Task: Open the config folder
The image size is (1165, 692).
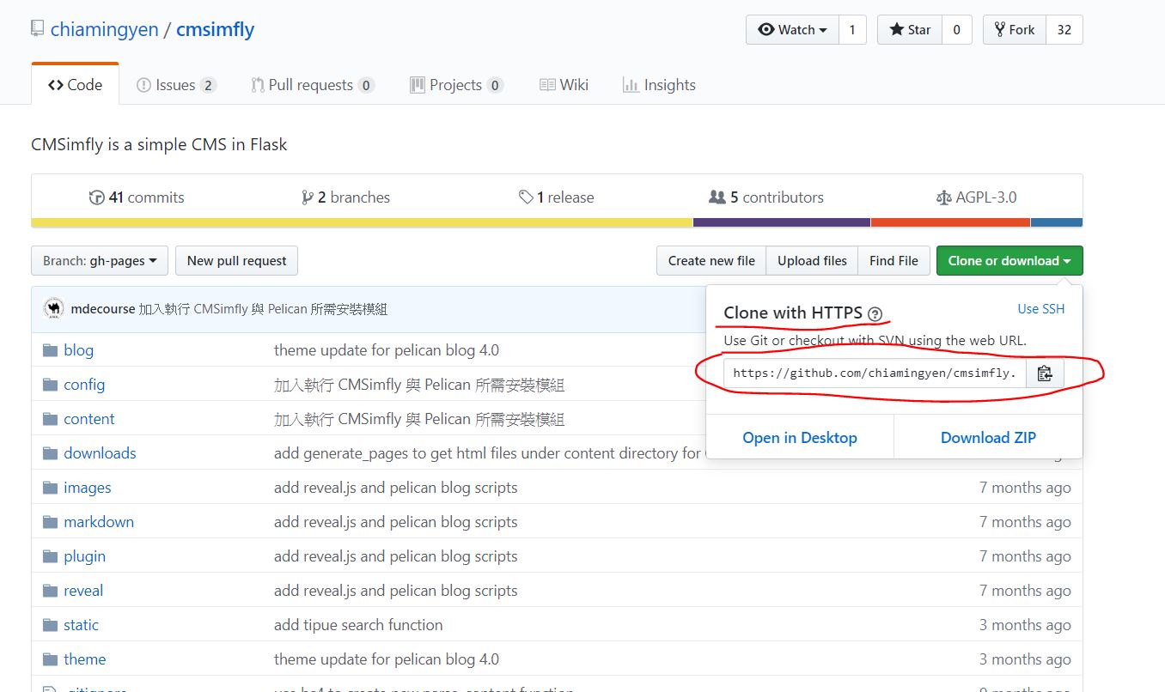Action: pos(84,385)
